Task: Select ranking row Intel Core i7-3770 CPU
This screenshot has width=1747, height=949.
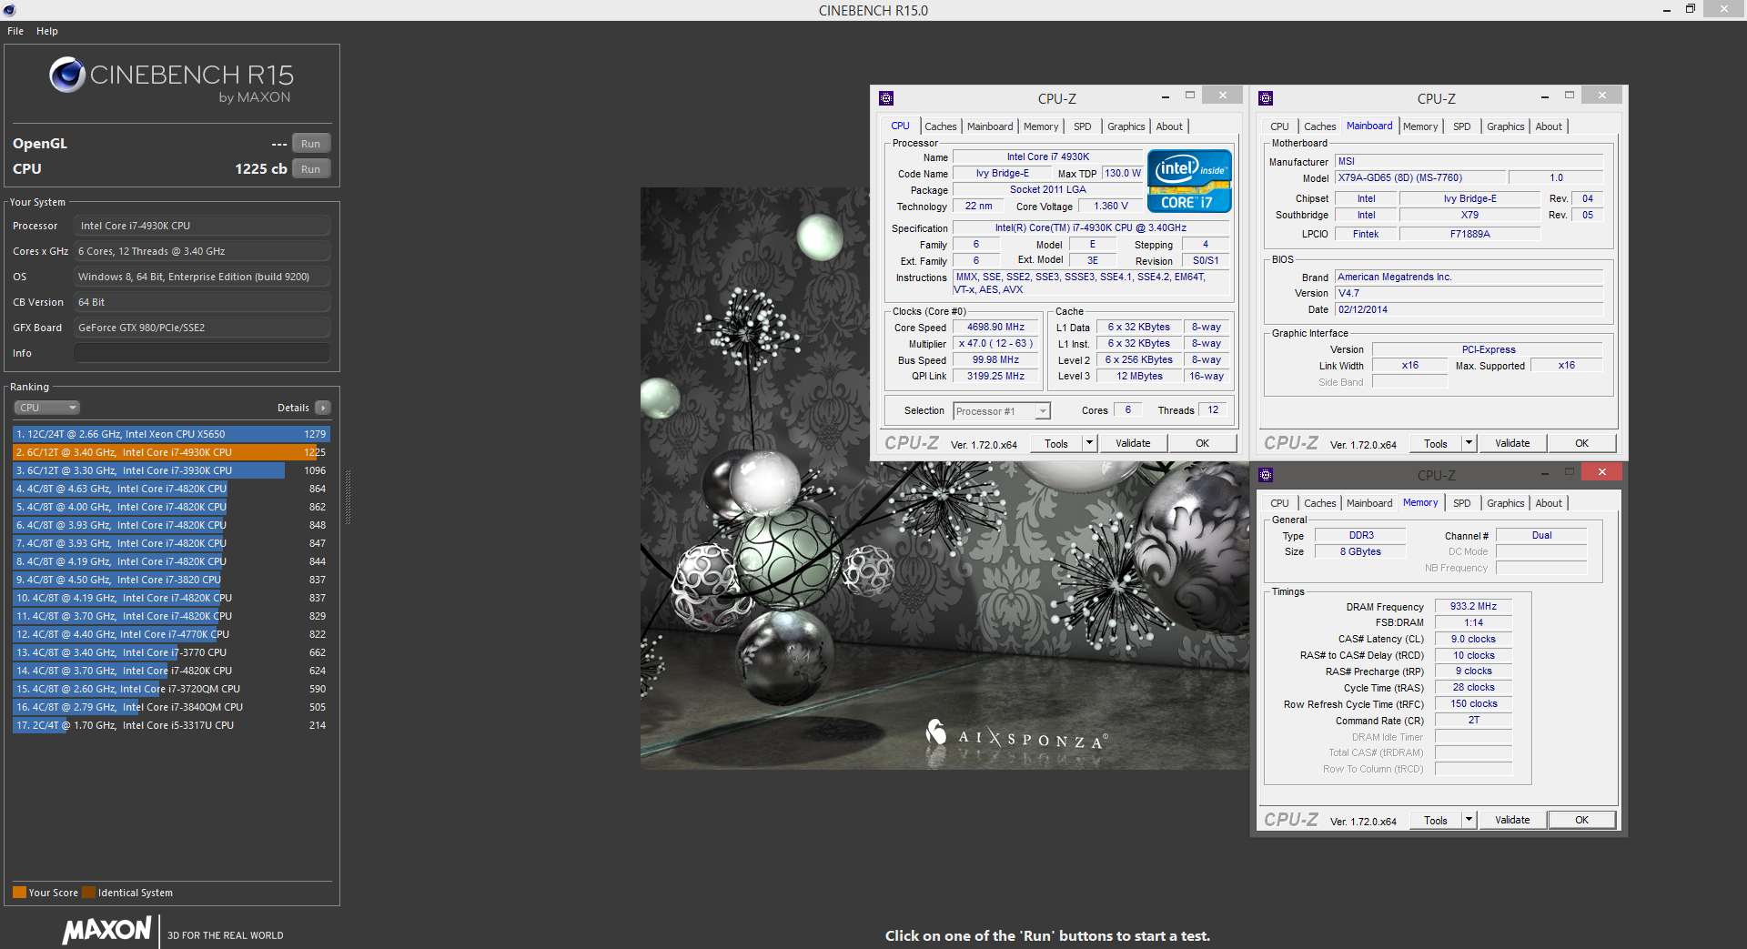Action: [x=171, y=652]
